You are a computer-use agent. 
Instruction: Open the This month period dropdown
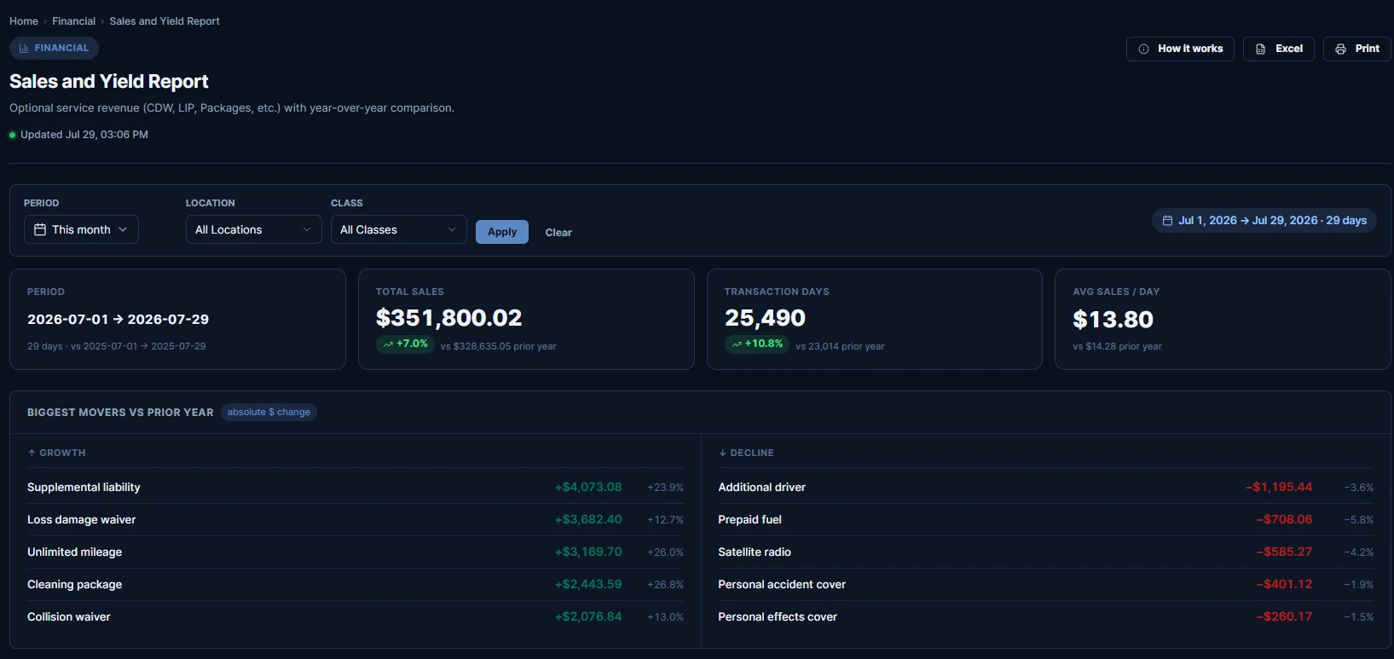[x=81, y=229]
